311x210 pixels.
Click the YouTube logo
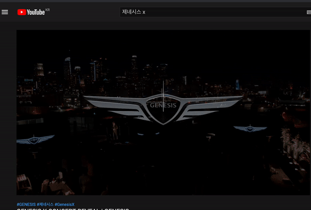[x=31, y=12]
